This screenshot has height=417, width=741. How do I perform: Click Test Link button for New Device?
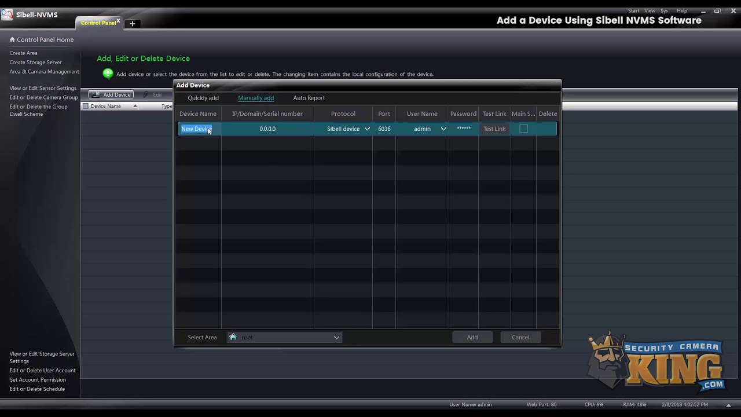coord(494,129)
